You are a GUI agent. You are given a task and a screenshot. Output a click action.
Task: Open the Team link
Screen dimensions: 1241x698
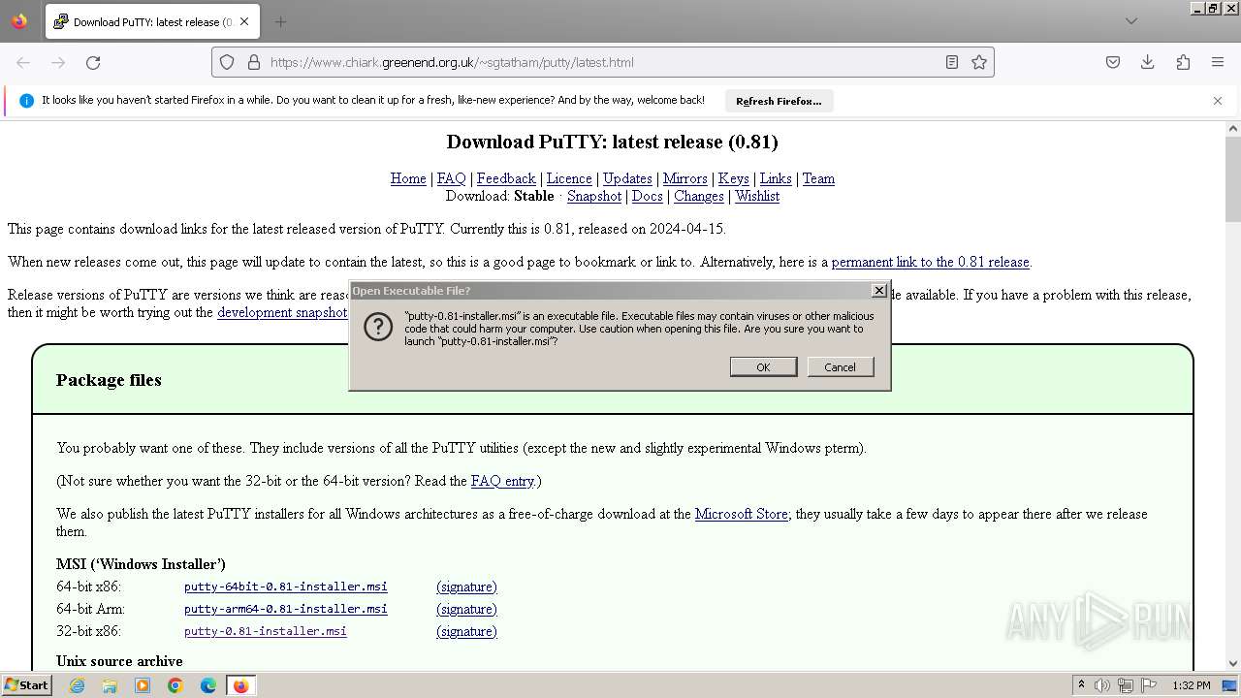coord(818,178)
